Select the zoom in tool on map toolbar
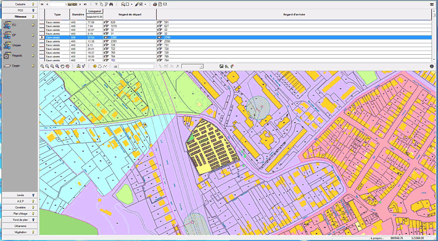Screen dimensions: 438x241 point(42,67)
